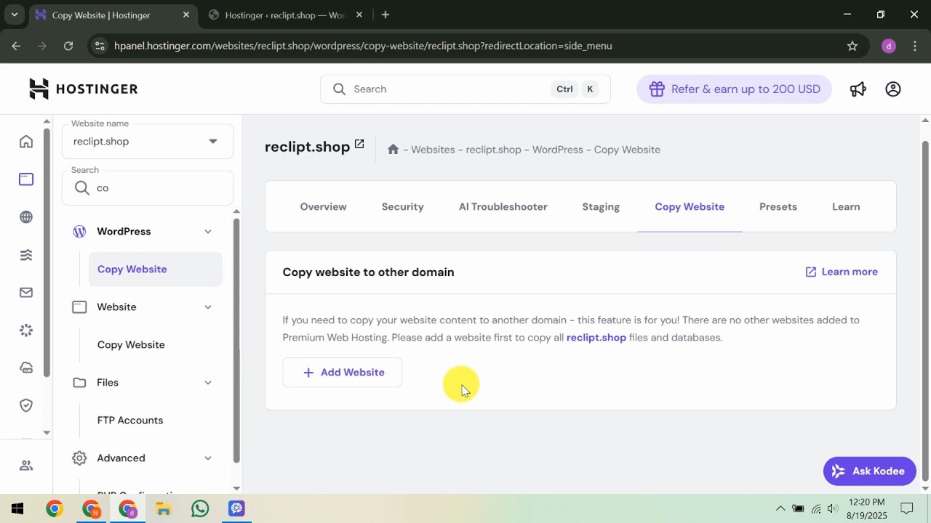Open the Horizons waves icon in left rail
This screenshot has height=523, width=931.
[26, 255]
